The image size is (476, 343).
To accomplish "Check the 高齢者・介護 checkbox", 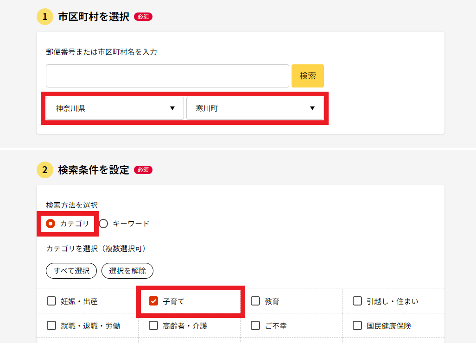I will [153, 326].
